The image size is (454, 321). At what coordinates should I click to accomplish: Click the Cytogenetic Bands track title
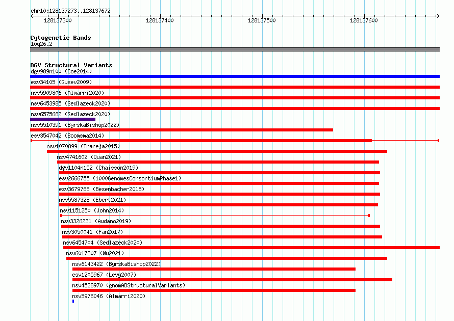(61, 38)
